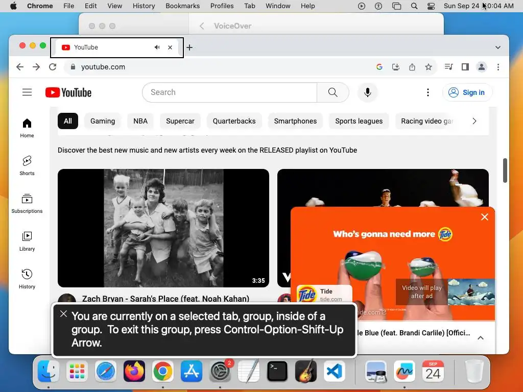Click the browser Forward arrow
The width and height of the screenshot is (523, 392).
click(x=36, y=67)
